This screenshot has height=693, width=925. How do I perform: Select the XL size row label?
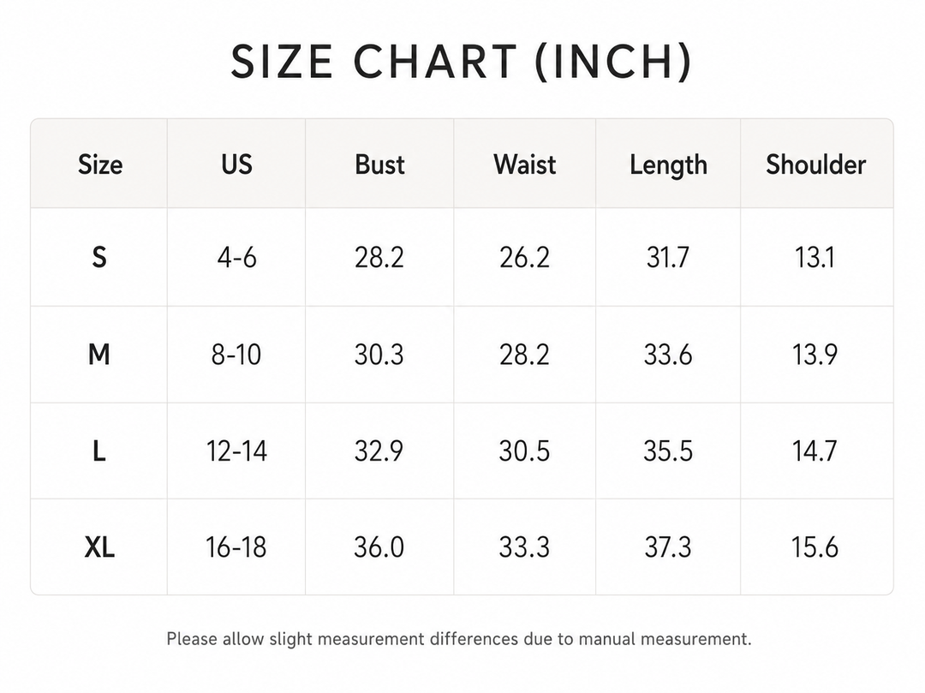click(99, 547)
